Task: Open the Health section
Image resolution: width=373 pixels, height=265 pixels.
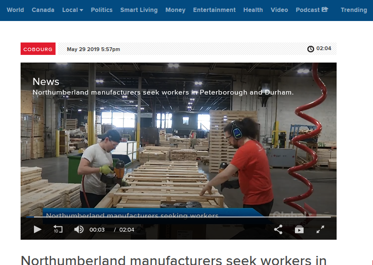Action: click(253, 10)
